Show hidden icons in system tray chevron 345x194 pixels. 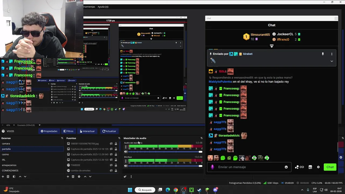pyautogui.click(x=302, y=190)
